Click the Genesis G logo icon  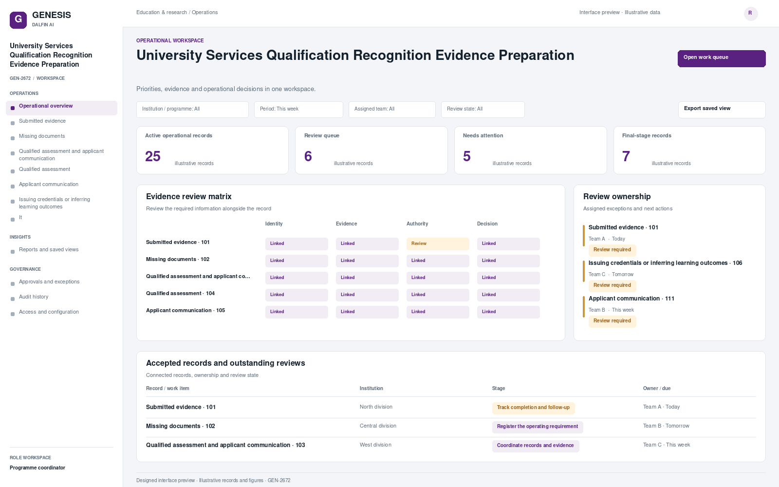pos(18,20)
